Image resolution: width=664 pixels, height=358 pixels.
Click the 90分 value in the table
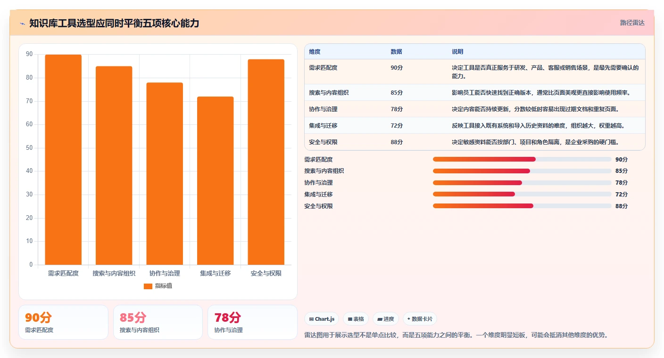point(397,68)
